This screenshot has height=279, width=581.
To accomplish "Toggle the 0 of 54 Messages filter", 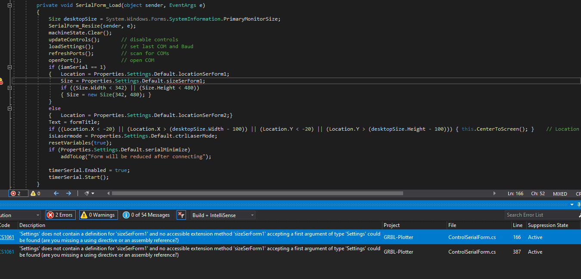I will click(146, 215).
